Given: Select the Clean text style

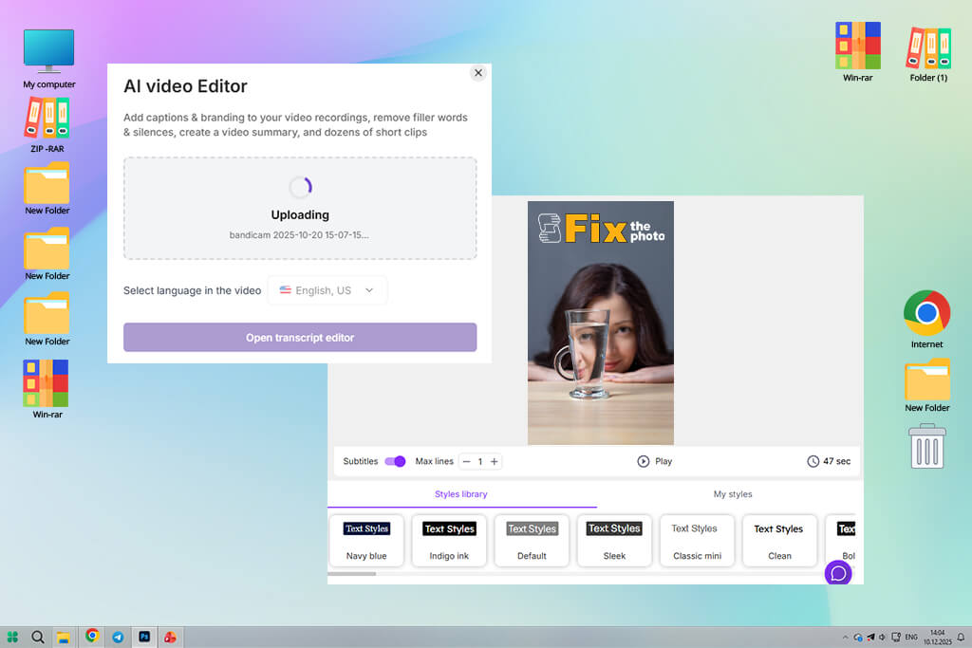Looking at the screenshot, I should 780,541.
